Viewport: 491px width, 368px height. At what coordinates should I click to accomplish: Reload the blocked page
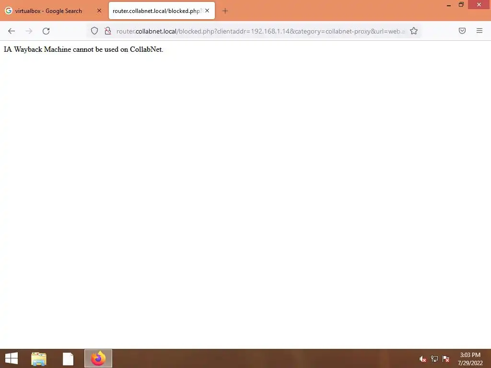46,31
